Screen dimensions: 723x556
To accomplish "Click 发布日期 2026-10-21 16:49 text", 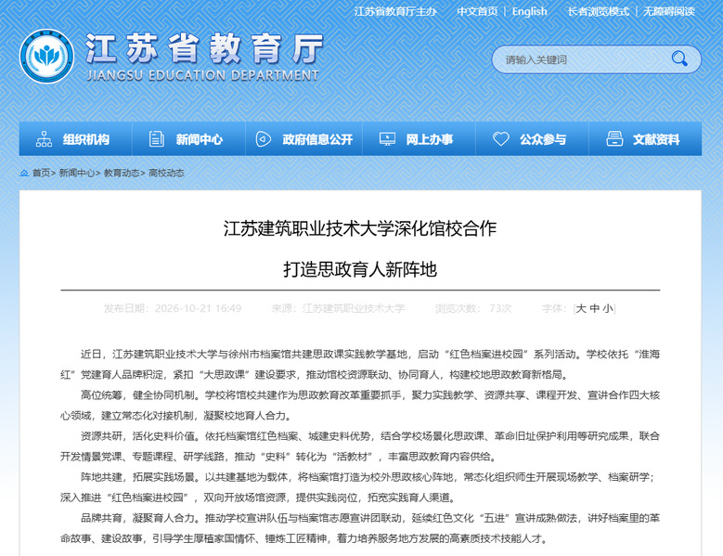I will (x=173, y=308).
